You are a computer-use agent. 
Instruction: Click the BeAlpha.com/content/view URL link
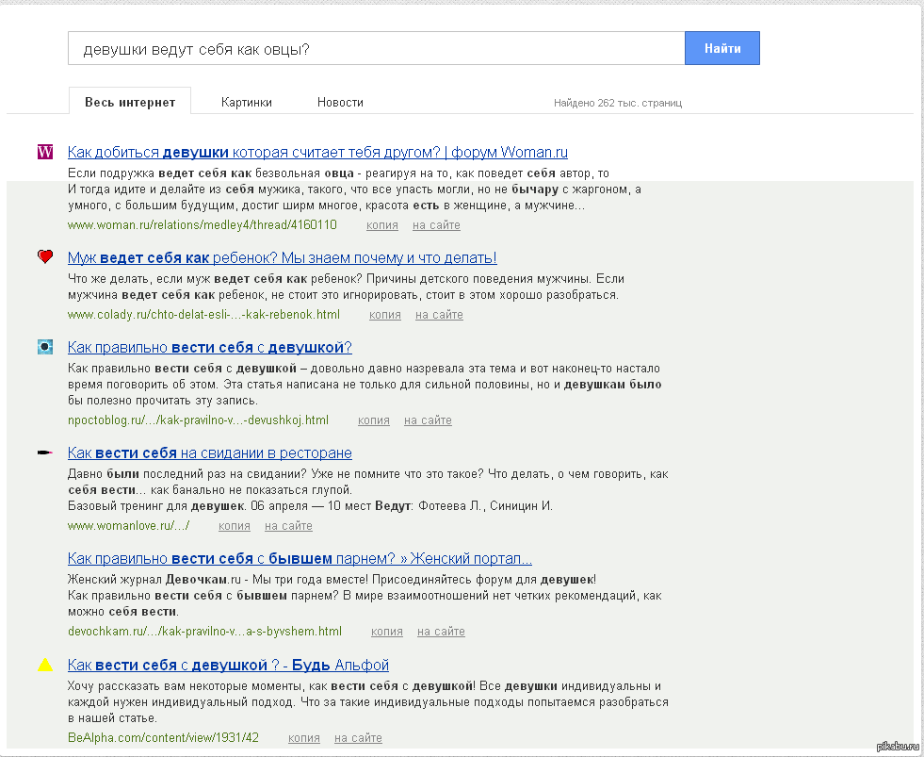click(x=163, y=737)
